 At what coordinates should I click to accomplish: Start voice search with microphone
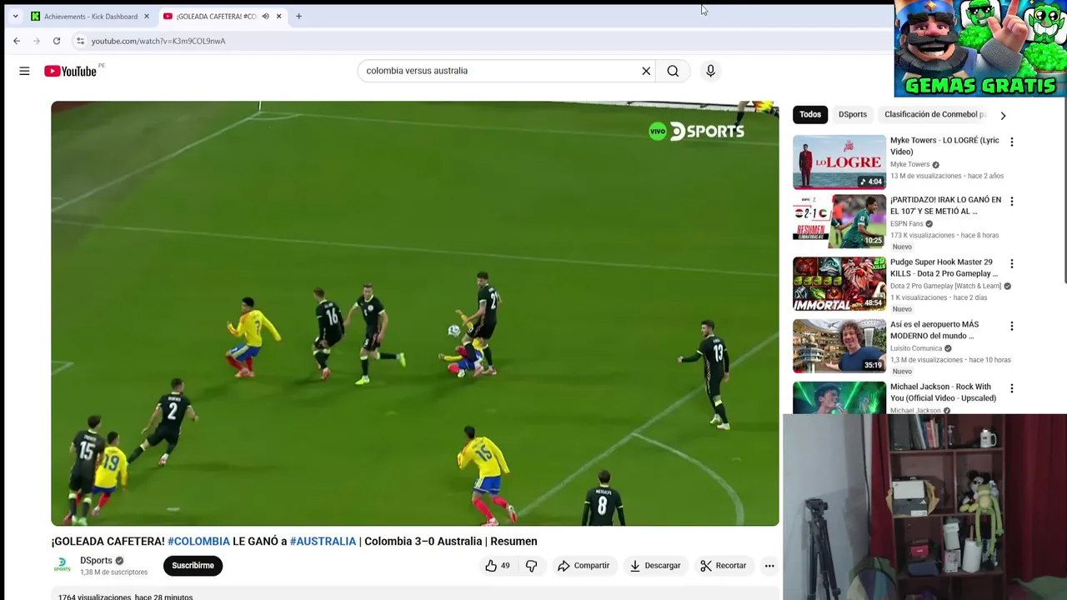point(710,71)
